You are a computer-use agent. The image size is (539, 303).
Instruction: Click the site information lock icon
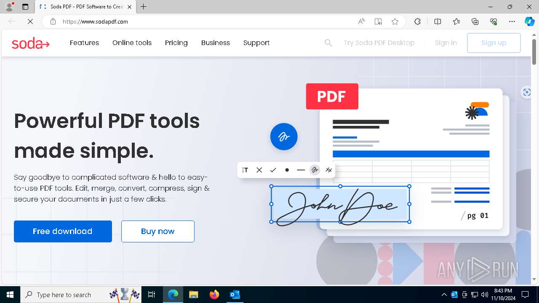[x=53, y=21]
